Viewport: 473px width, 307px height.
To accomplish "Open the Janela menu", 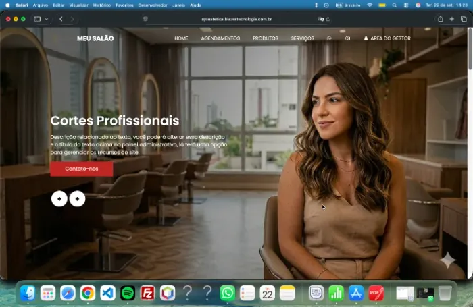I will [x=178, y=5].
